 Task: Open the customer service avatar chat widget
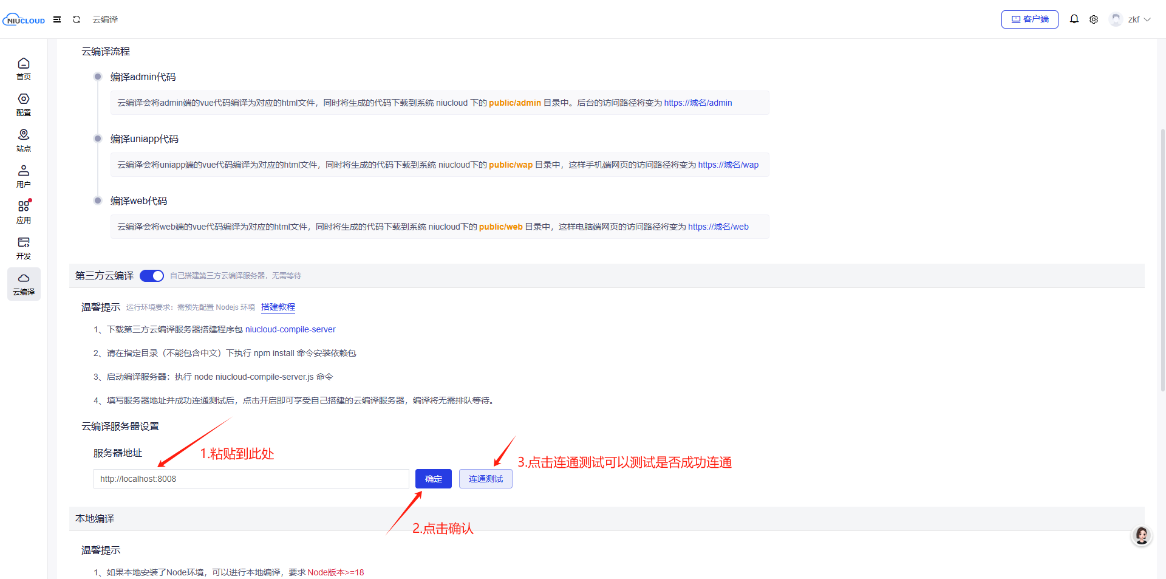pos(1141,535)
